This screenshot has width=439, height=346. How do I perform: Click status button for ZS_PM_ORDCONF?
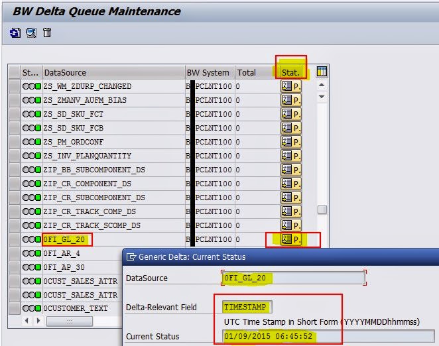point(291,142)
